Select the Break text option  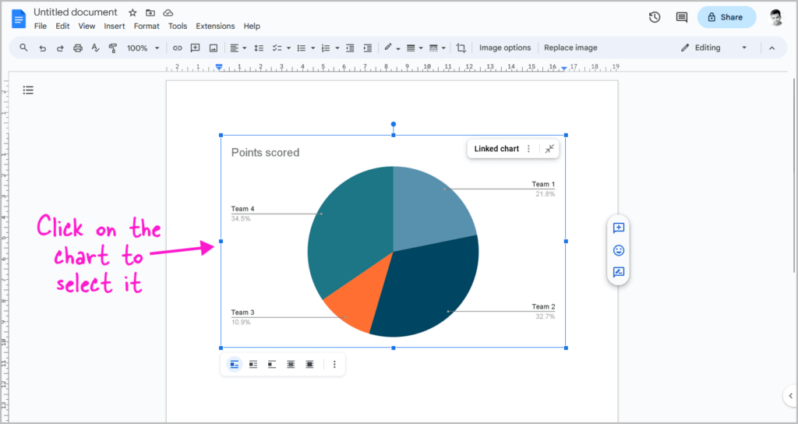[272, 365]
